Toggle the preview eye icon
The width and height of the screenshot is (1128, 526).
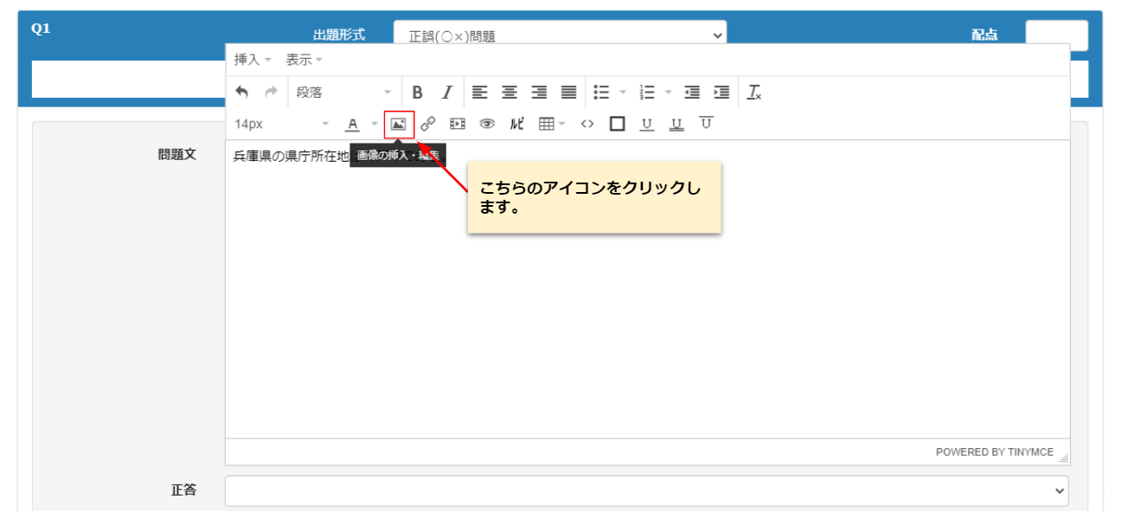click(x=487, y=124)
